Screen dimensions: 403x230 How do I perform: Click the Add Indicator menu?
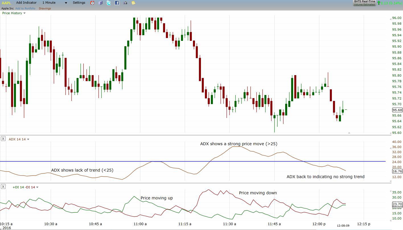click(26, 3)
